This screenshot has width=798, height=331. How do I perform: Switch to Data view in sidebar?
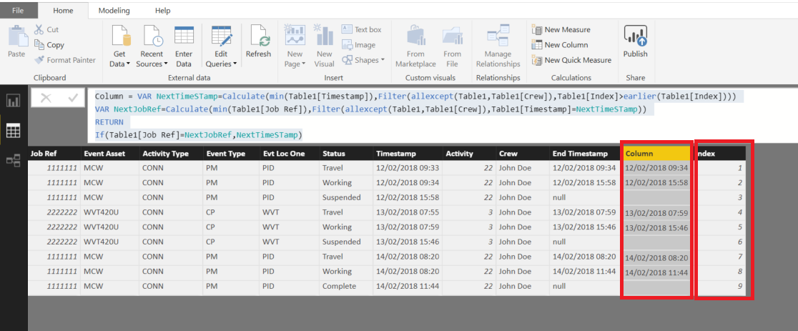[x=13, y=131]
